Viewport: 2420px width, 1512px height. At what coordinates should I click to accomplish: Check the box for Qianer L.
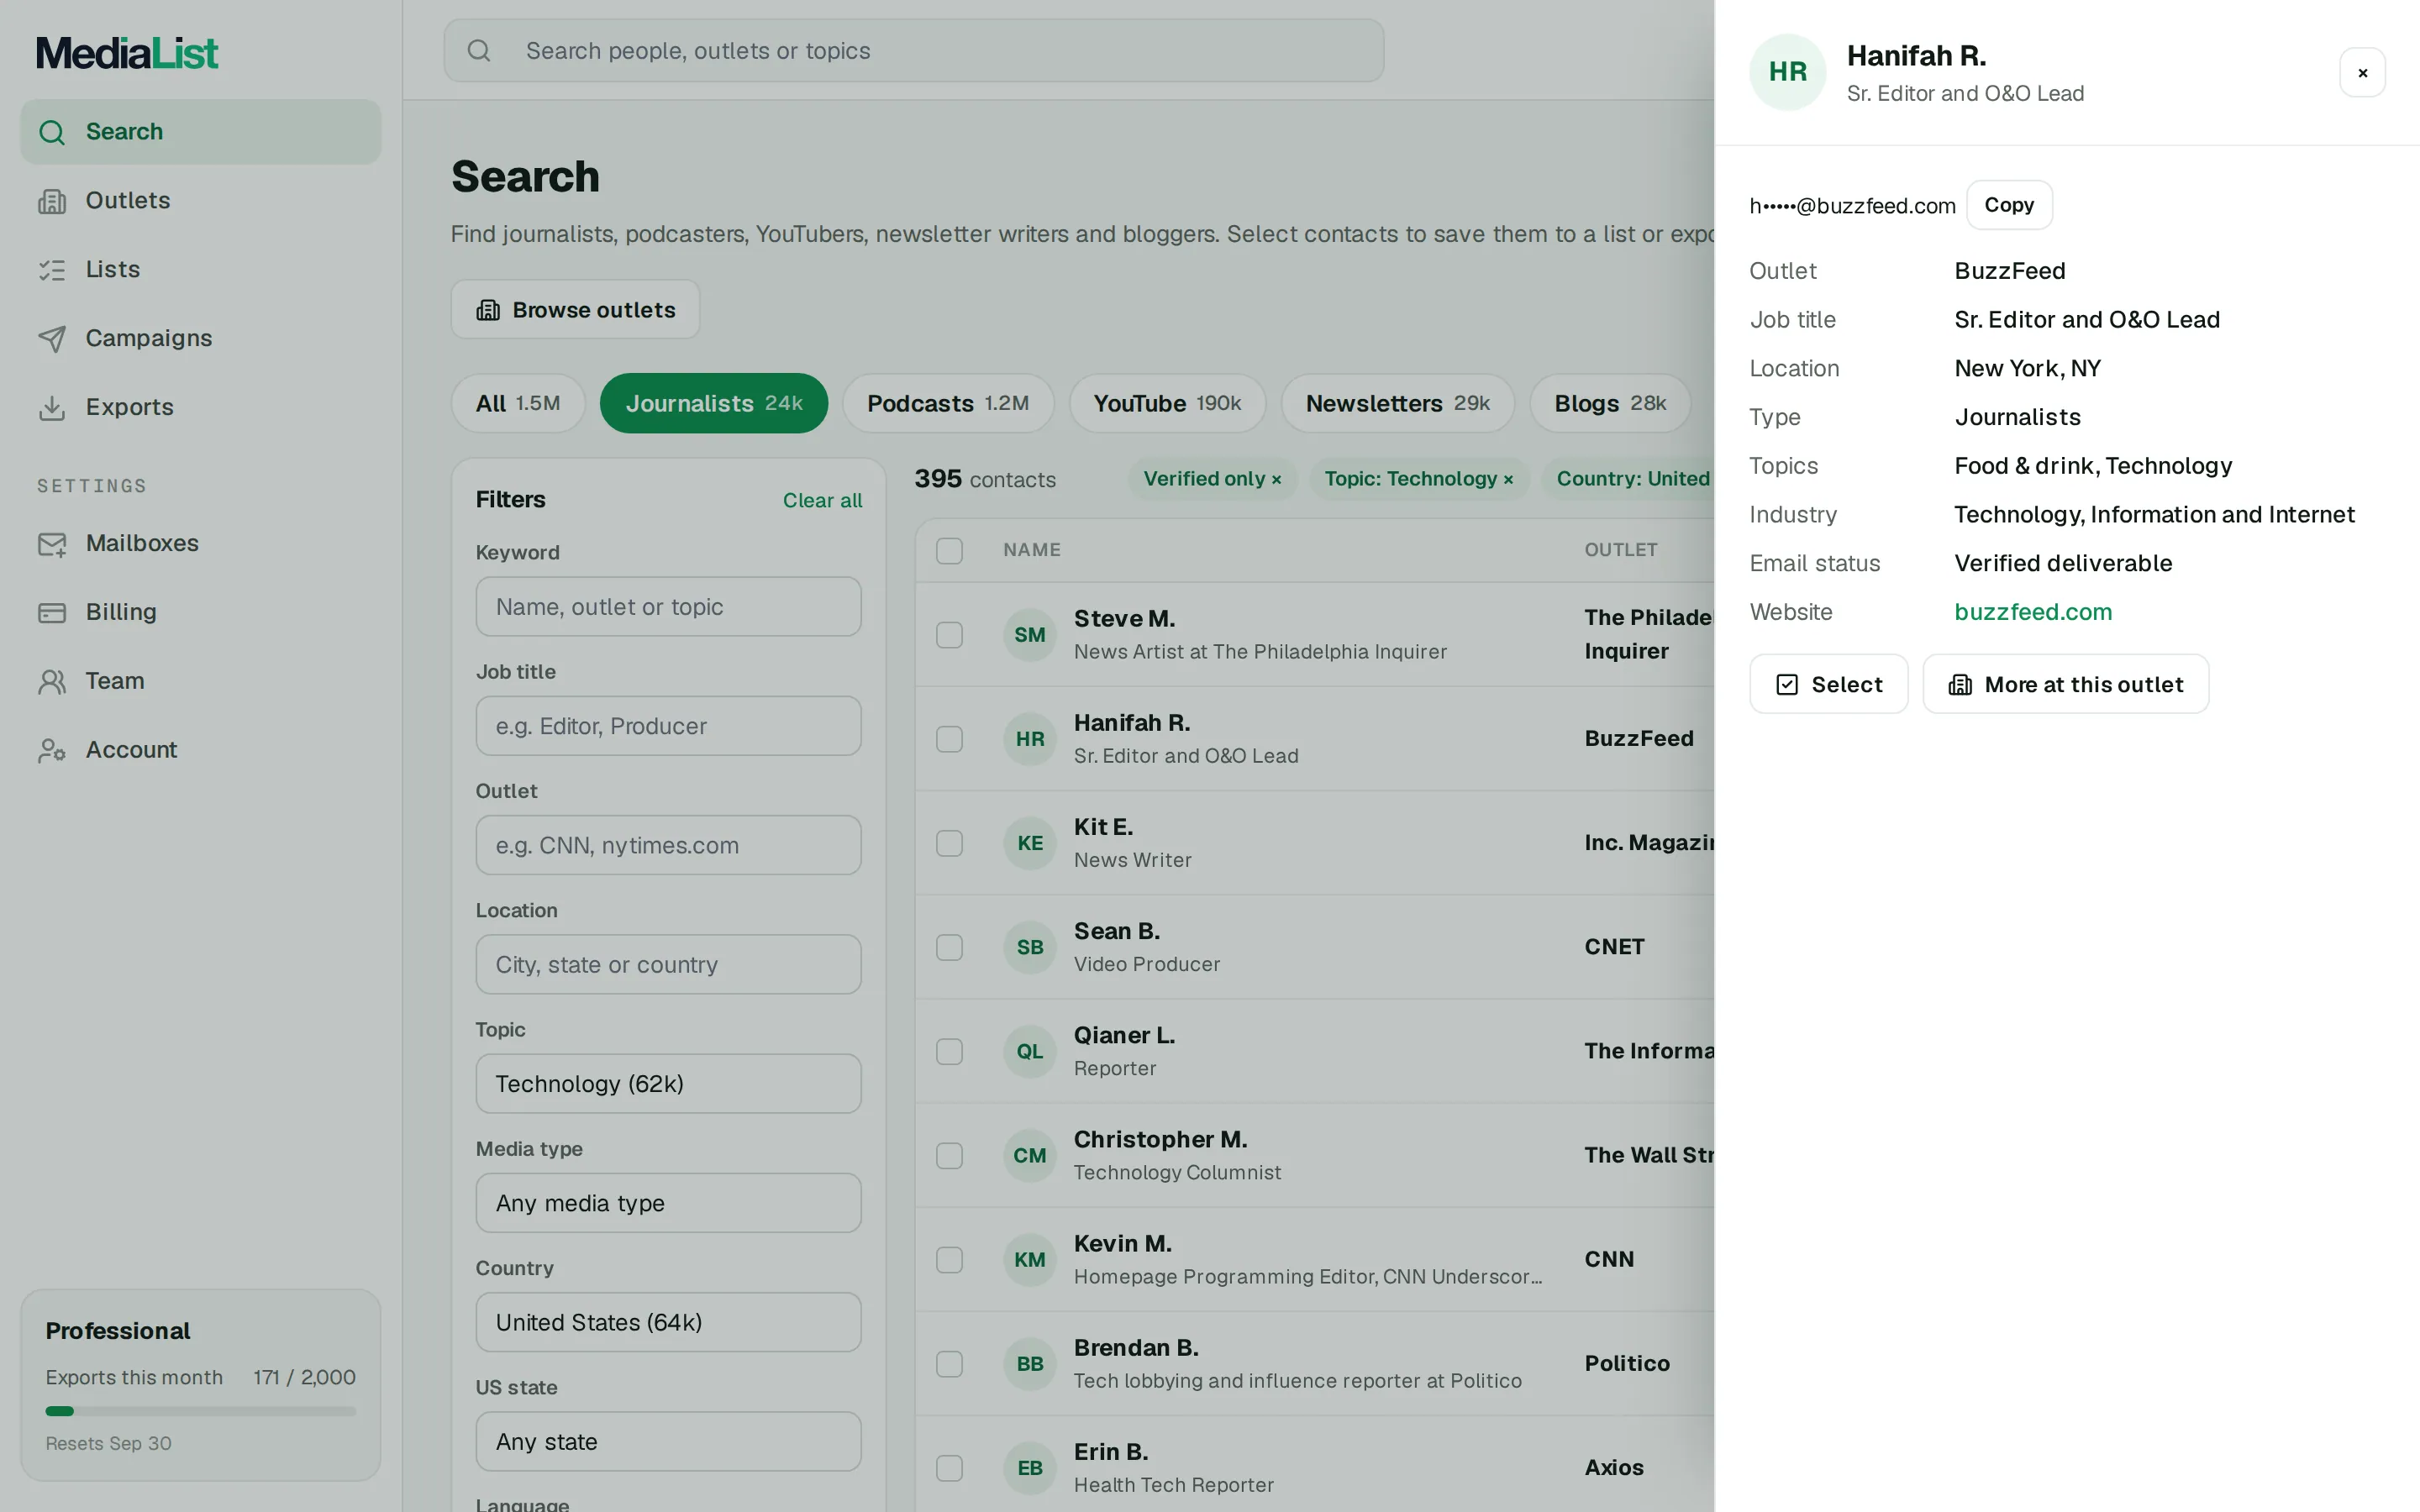click(949, 1051)
